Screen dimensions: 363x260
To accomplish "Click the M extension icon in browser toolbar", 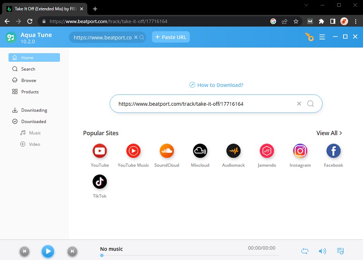I will pyautogui.click(x=310, y=21).
